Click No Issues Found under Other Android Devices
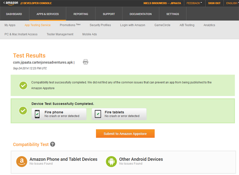Image resolution: width=239 pixels, height=175 pixels. pos(131,163)
